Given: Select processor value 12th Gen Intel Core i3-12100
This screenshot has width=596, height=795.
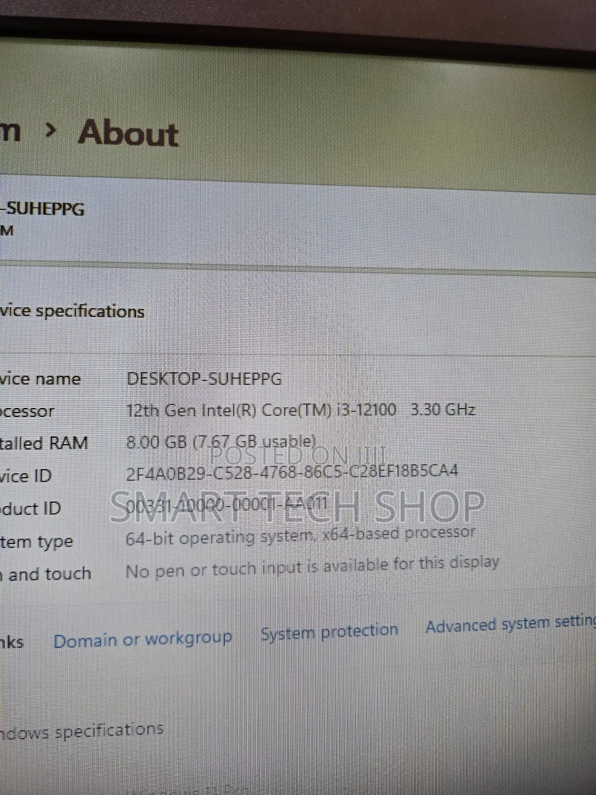Looking at the screenshot, I should tap(300, 410).
